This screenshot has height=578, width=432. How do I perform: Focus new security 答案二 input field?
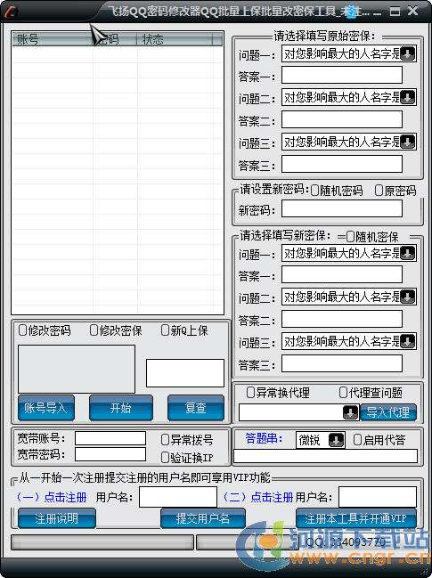(x=342, y=319)
